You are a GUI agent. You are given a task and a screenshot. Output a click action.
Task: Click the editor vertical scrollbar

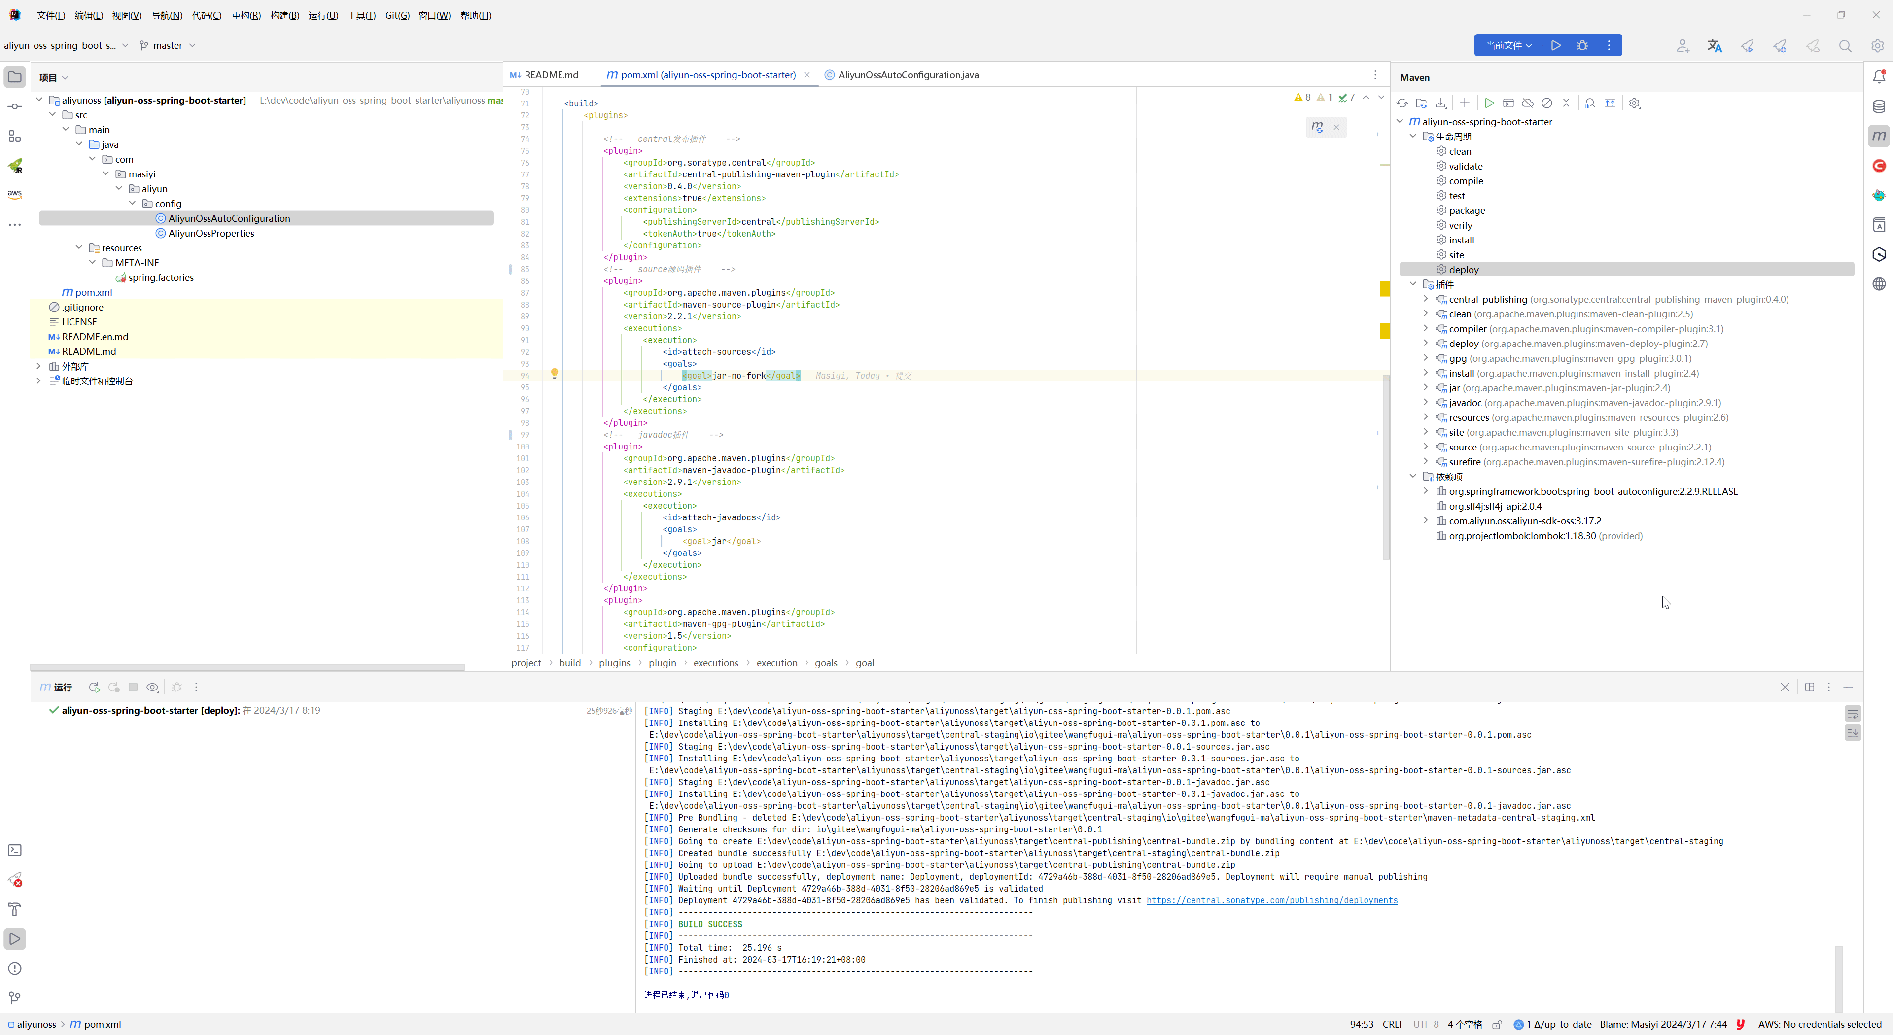1386,467
